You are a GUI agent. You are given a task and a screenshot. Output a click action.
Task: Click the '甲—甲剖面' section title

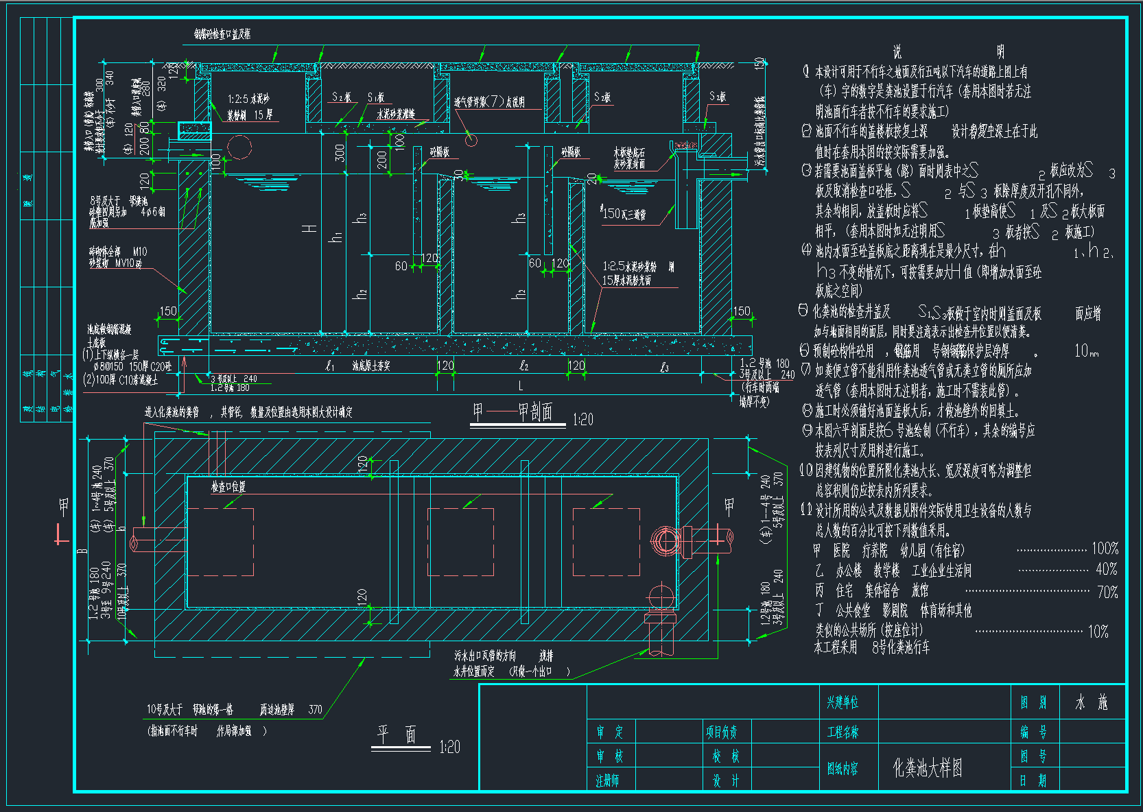coord(512,411)
